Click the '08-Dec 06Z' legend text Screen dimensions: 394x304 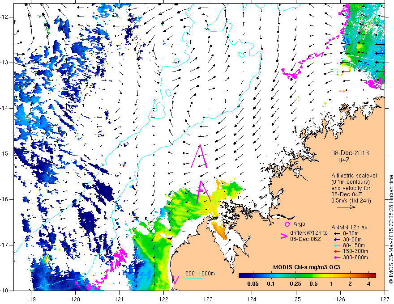[305, 239]
